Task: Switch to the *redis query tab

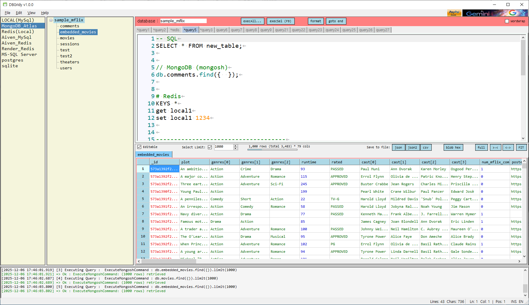Action: [x=175, y=30]
